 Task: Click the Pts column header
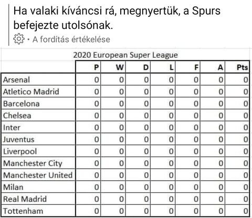(x=237, y=67)
